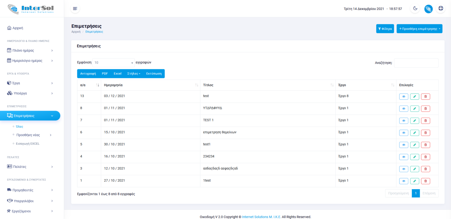451x219 pixels.
Task: View the 'test' entry with eye icon
Action: pos(403,97)
